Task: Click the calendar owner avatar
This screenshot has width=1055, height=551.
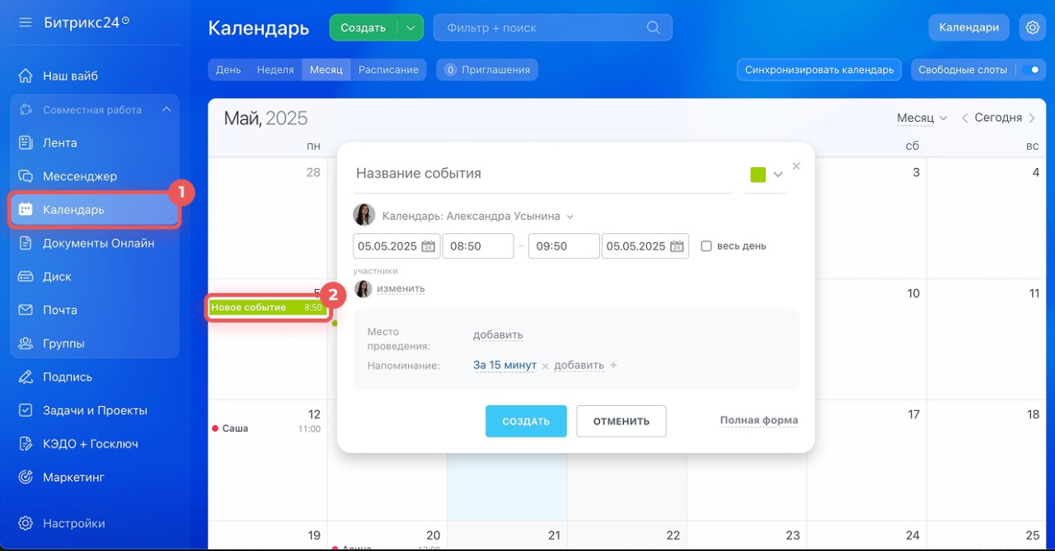Action: click(x=364, y=215)
